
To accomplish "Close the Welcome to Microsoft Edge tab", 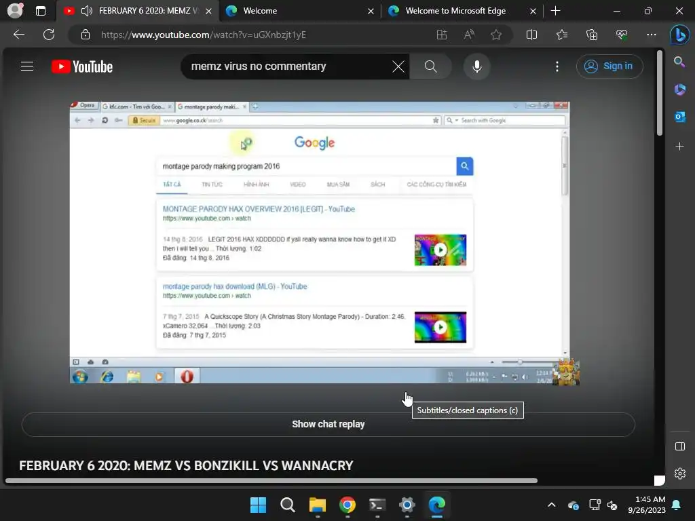I will [x=533, y=11].
